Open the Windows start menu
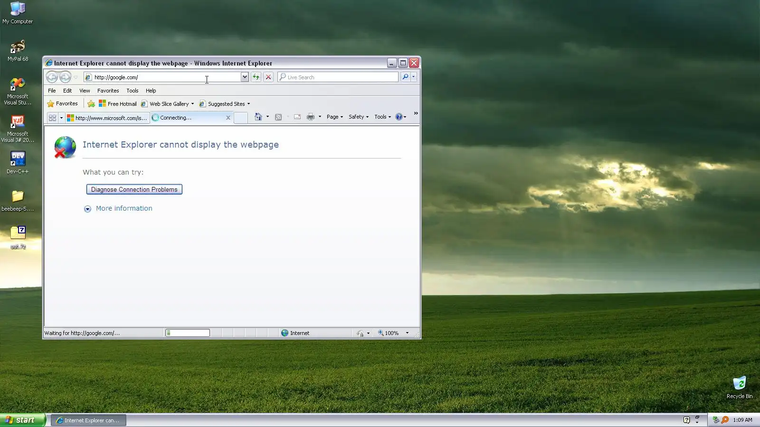The width and height of the screenshot is (760, 427). pyautogui.click(x=23, y=420)
